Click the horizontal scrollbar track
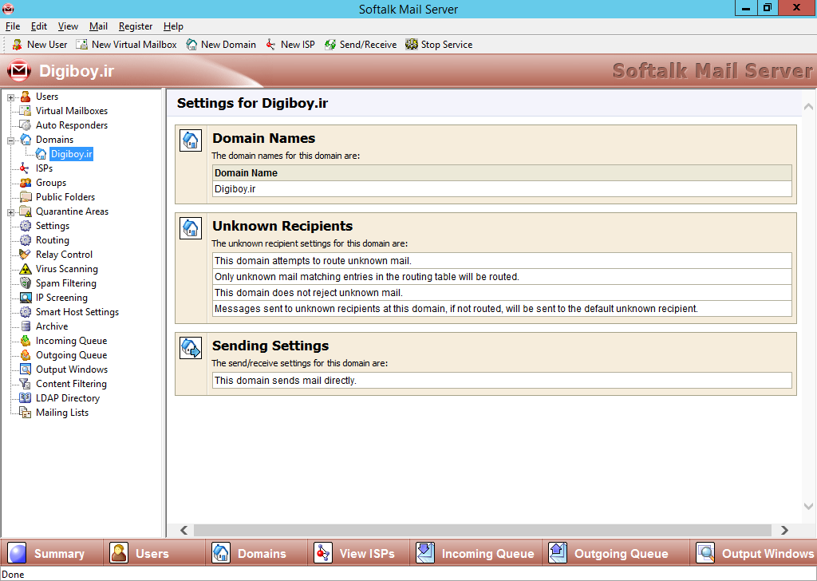 tap(482, 530)
